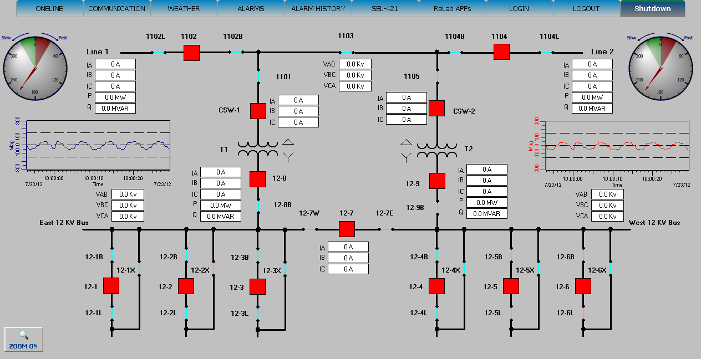The image size is (701, 359).
Task: Switch to the WEATHER tab
Action: 184,9
